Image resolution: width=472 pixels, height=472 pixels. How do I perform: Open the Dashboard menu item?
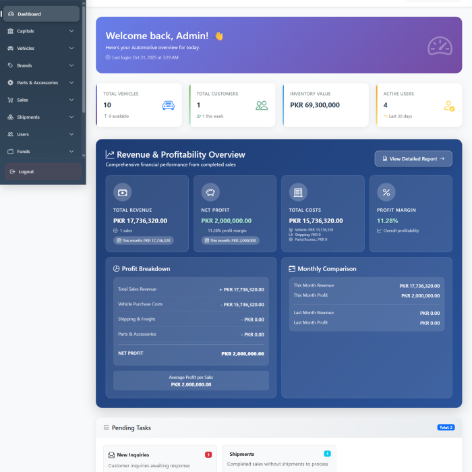(40, 14)
